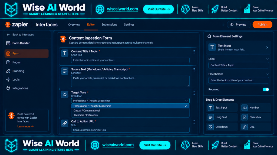This screenshot has height=155, width=277.
Task: Add a URL element from Drag & Drop
Action: coord(255,127)
